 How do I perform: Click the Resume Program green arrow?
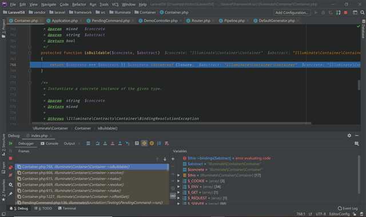pyautogui.click(x=11, y=144)
